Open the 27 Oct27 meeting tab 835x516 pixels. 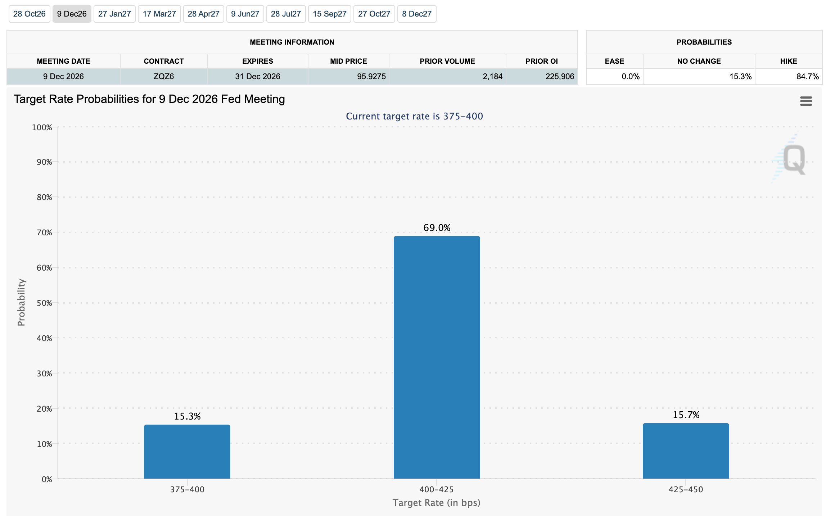point(374,14)
